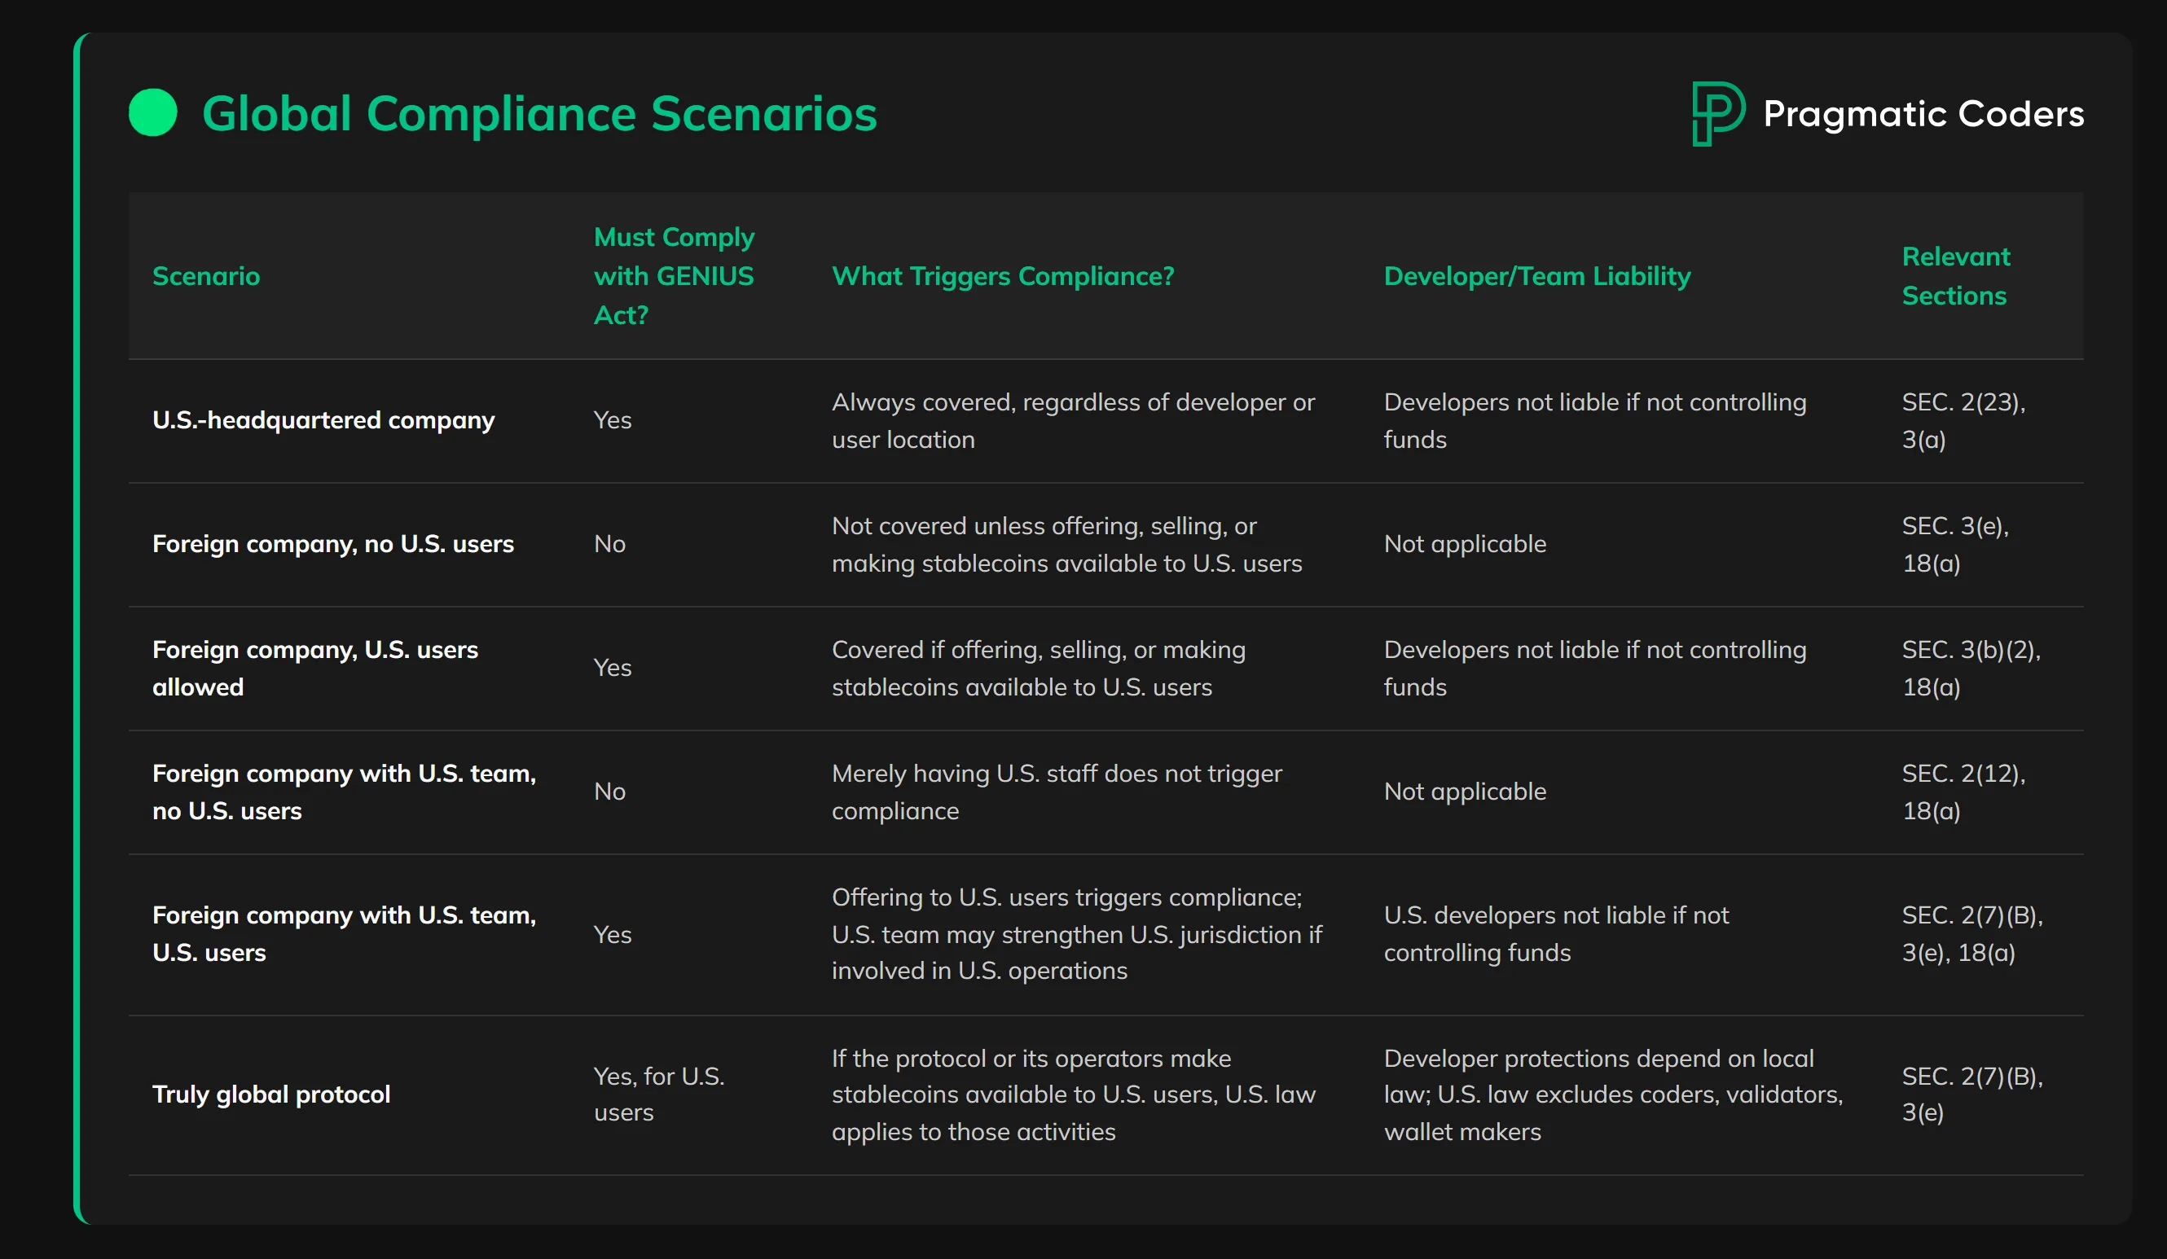Select the Scenario column header
2167x1259 pixels.
tap(206, 276)
